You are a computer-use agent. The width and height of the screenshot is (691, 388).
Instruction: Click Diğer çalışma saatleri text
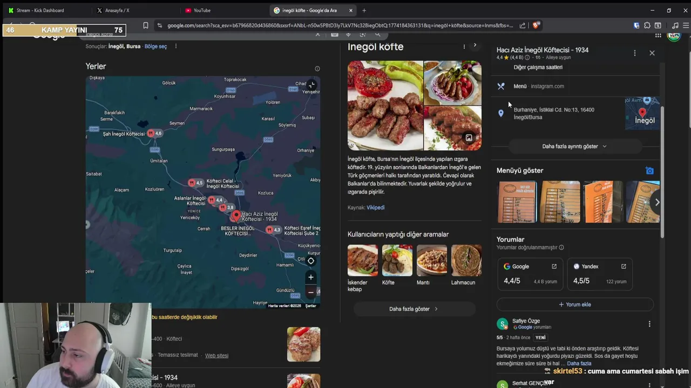point(538,67)
